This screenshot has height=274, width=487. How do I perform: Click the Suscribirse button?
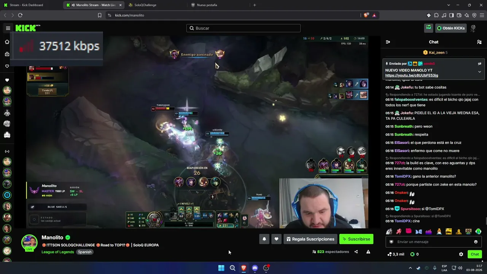[356, 239]
